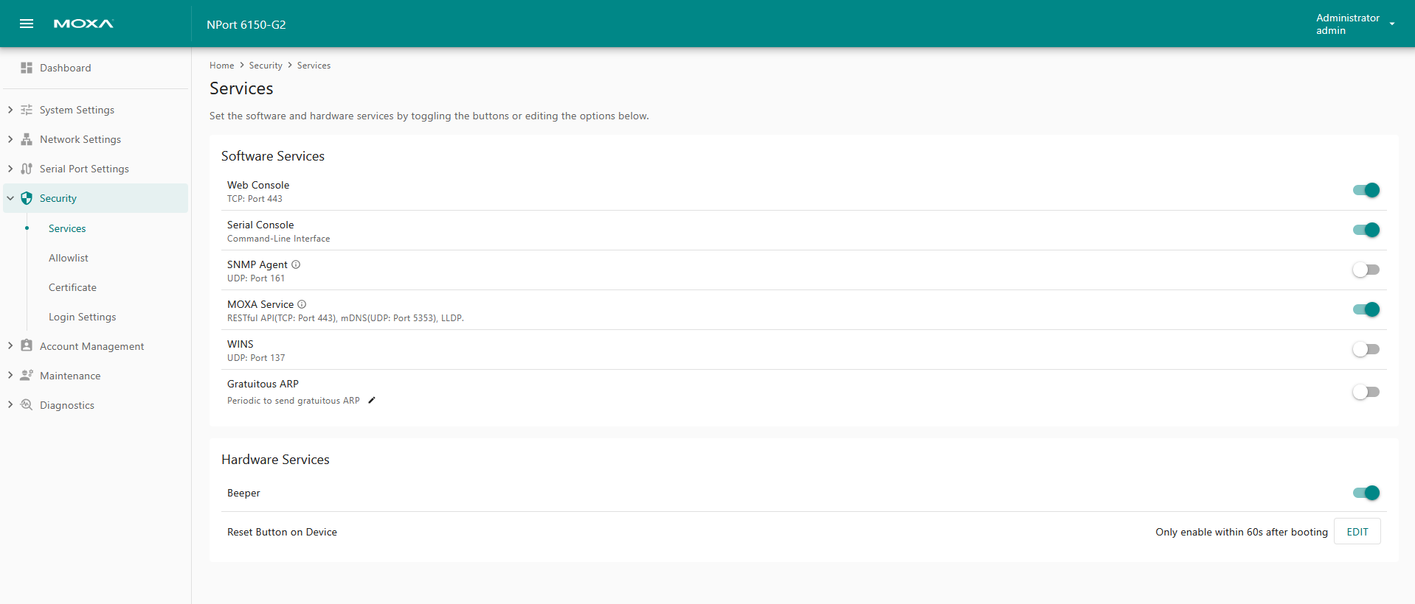Open the Certificate submenu item
This screenshot has width=1415, height=604.
click(x=72, y=287)
